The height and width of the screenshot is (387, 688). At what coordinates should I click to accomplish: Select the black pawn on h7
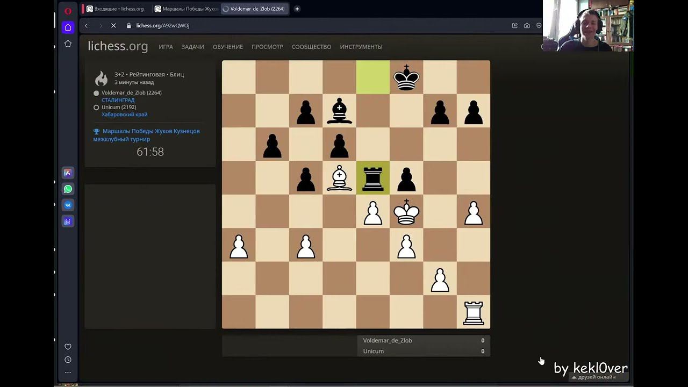[474, 111]
